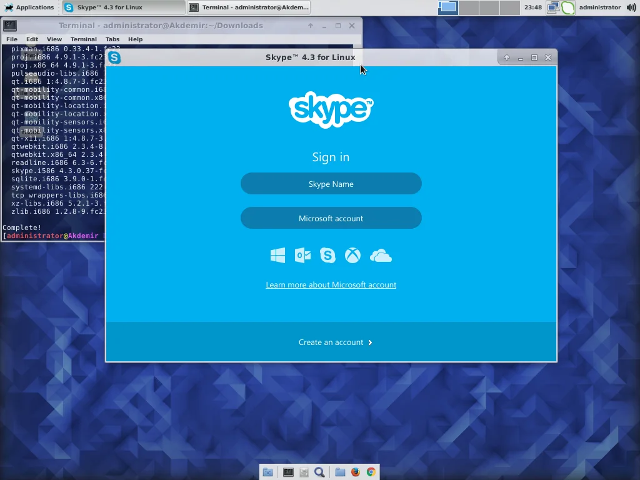Click the Skype logo at top
Viewport: 640px width, 480px height.
[331, 109]
